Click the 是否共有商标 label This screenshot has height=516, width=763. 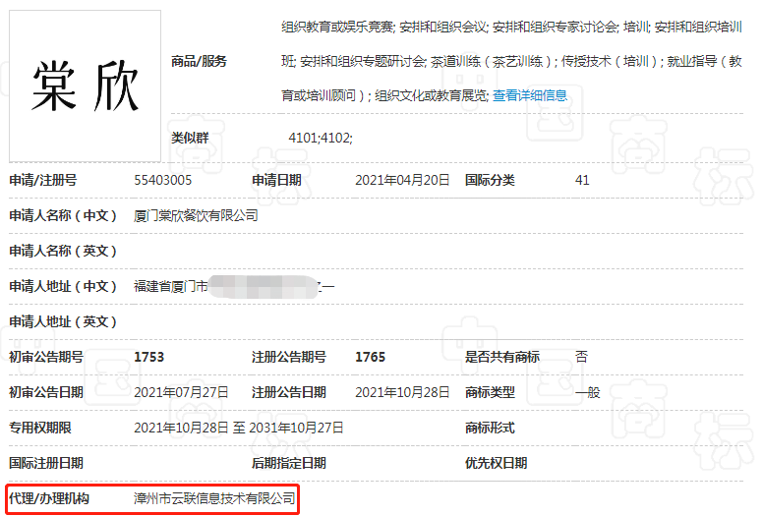[x=502, y=357]
